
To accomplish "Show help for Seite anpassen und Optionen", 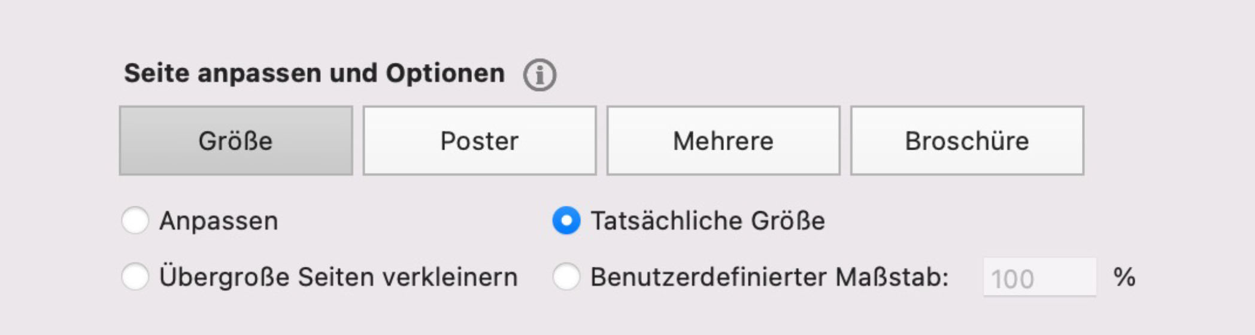I will point(539,75).
